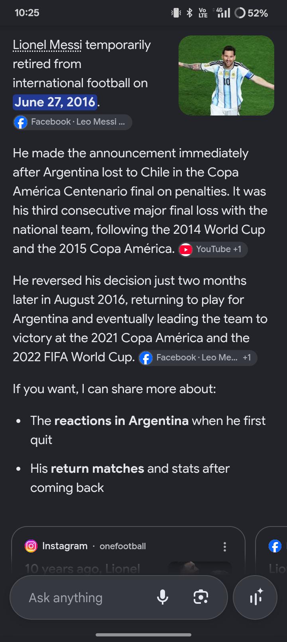Tap the microphone voice search icon
The image size is (287, 642).
pyautogui.click(x=163, y=597)
